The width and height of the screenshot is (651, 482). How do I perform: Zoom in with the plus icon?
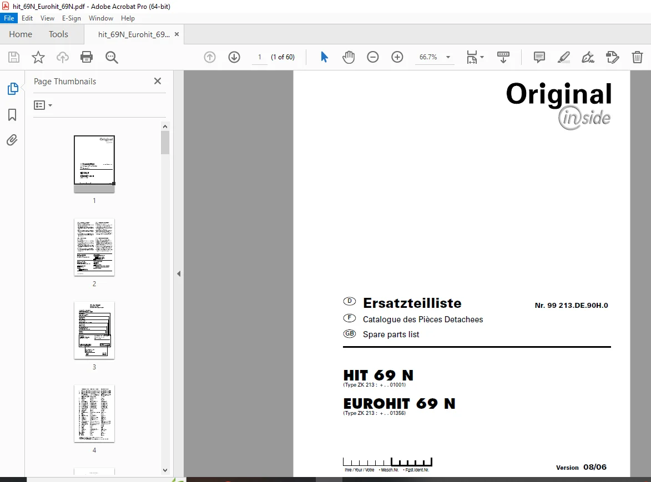pos(397,57)
